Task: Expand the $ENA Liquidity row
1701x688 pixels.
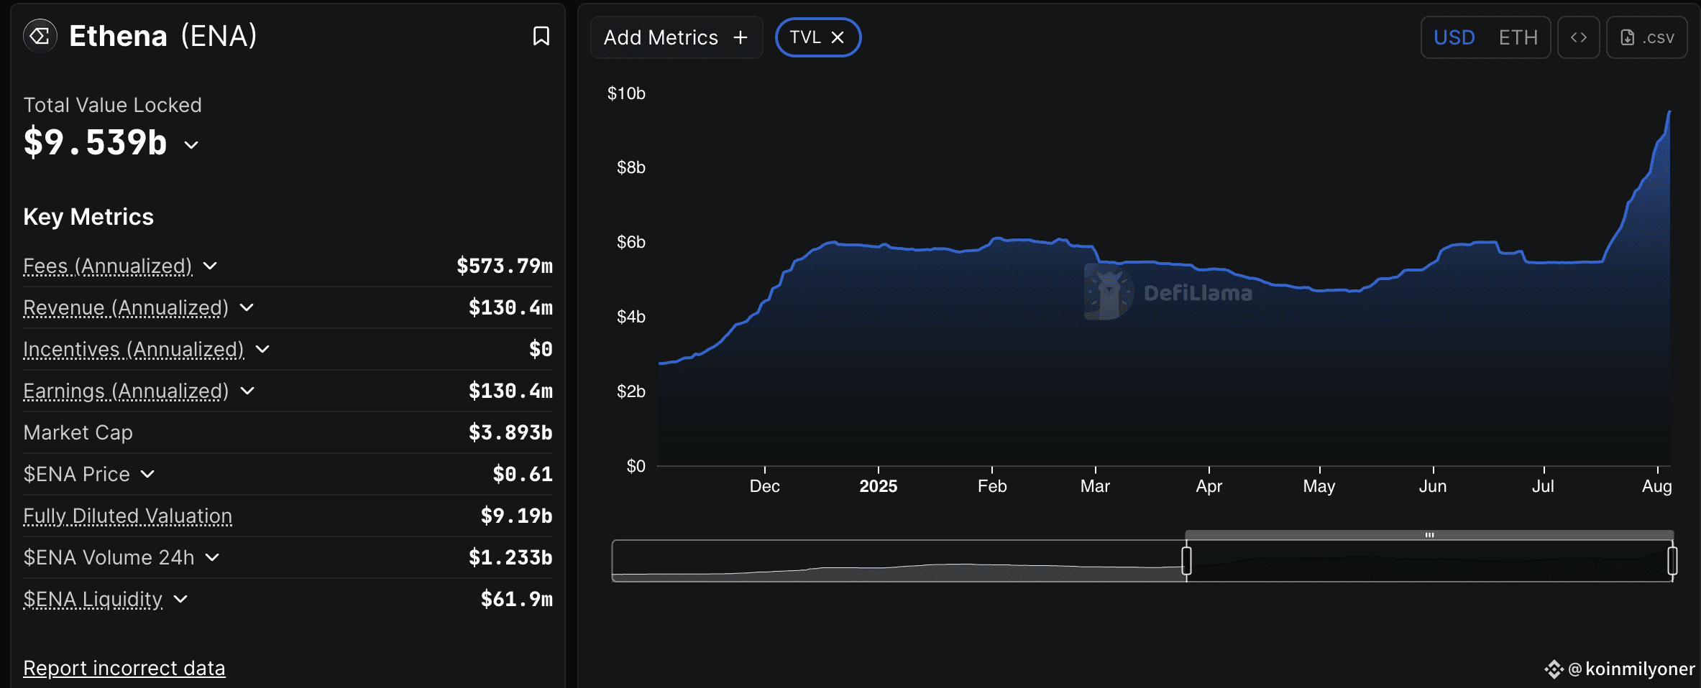Action: coord(180,599)
